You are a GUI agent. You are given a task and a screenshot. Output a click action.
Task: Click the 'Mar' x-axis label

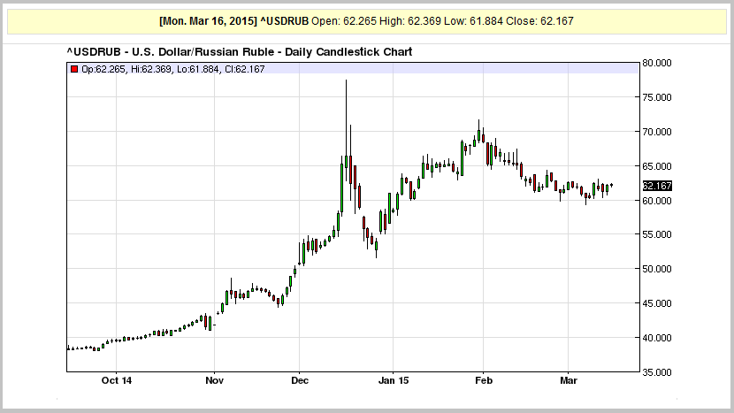569,380
